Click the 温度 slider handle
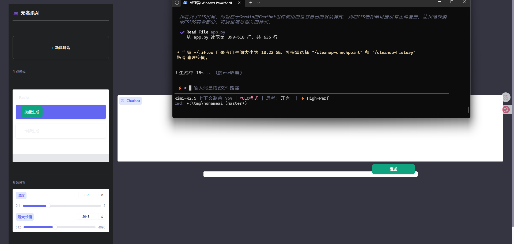 (x=48, y=206)
